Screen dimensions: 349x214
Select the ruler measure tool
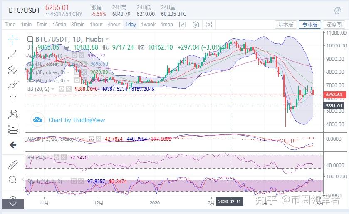(x=13, y=165)
